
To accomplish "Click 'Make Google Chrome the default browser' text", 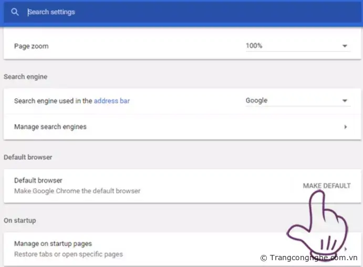I will (77, 191).
